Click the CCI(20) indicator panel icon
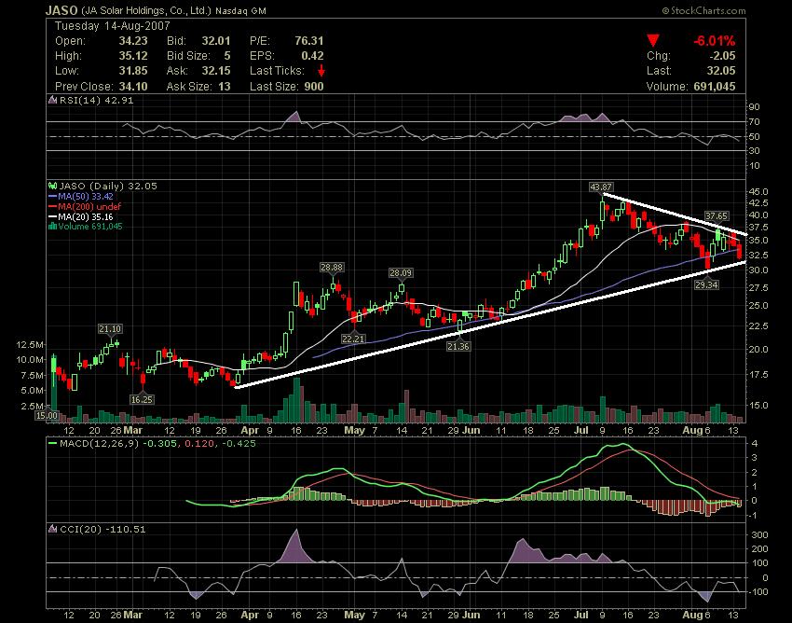This screenshot has width=792, height=623. point(52,530)
